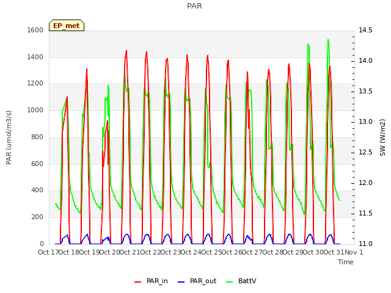Click the 13.5 right axis tick label
The height and width of the screenshot is (293, 391).
(365, 91)
